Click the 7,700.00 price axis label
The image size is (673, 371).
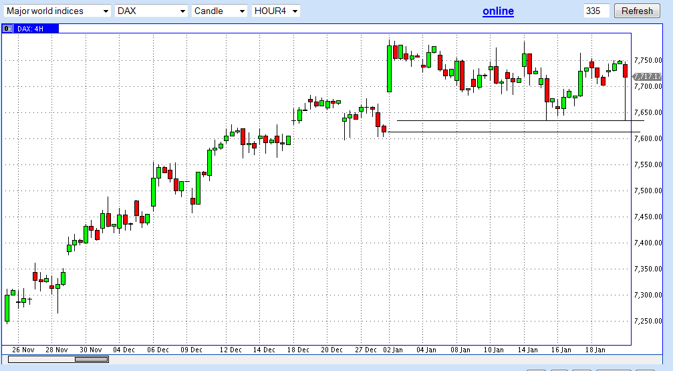[x=648, y=86]
